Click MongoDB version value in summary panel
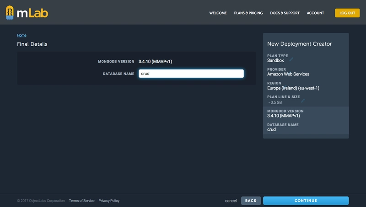This screenshot has height=207, width=366. (284, 116)
